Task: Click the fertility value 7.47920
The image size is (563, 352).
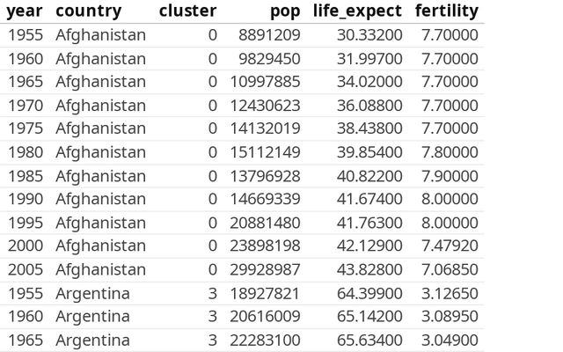Action: pyautogui.click(x=450, y=246)
